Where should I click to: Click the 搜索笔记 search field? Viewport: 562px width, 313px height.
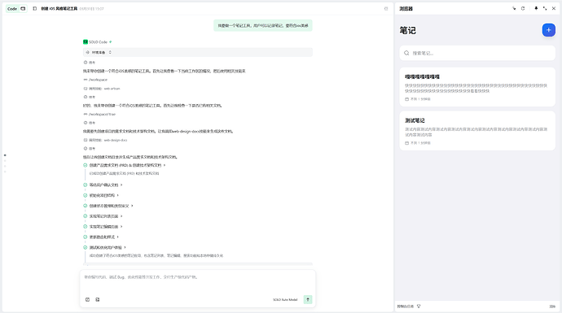477,53
